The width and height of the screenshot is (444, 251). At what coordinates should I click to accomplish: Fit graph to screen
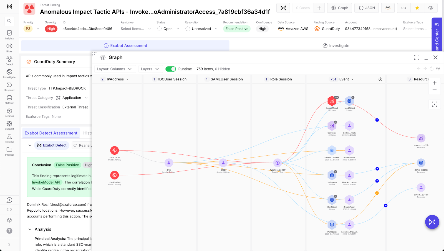(435, 104)
